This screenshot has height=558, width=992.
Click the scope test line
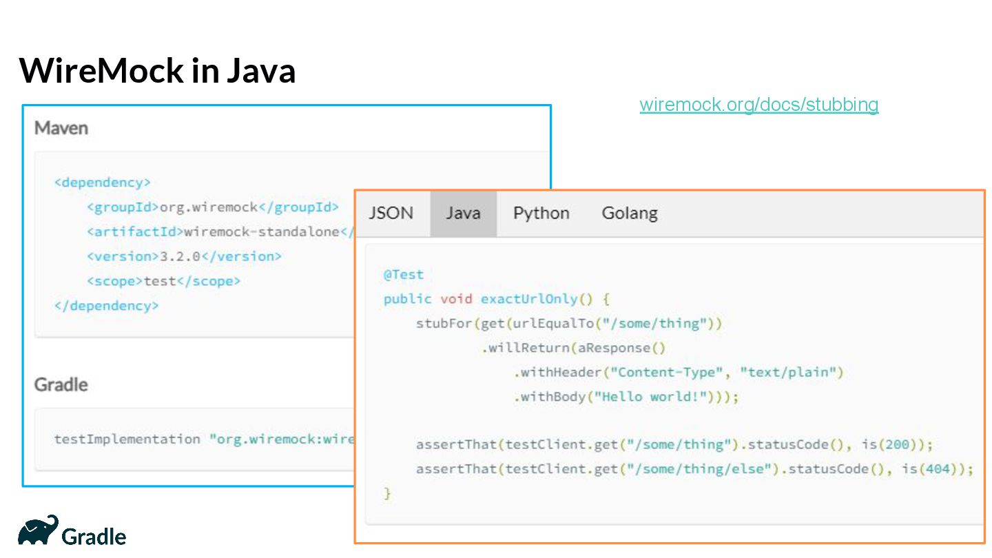coord(163,281)
